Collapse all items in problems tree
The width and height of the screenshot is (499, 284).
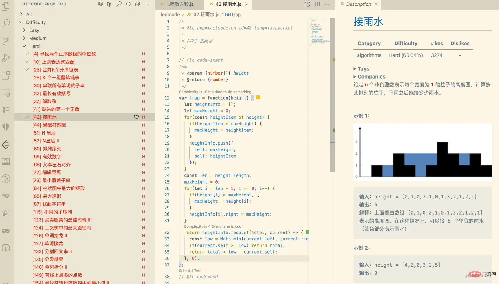[x=138, y=4]
